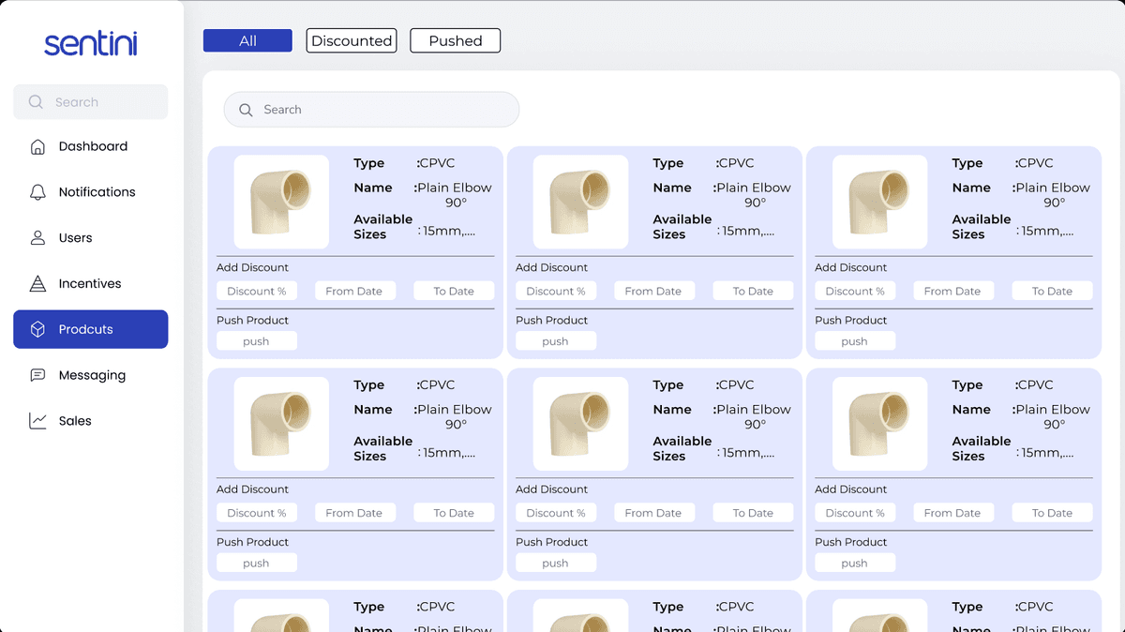Click the magnifier icon in products search bar
Screen dimensions: 1125x632
pos(246,110)
